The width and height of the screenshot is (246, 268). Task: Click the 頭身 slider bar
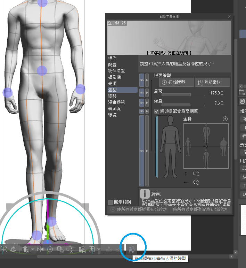[183, 105]
